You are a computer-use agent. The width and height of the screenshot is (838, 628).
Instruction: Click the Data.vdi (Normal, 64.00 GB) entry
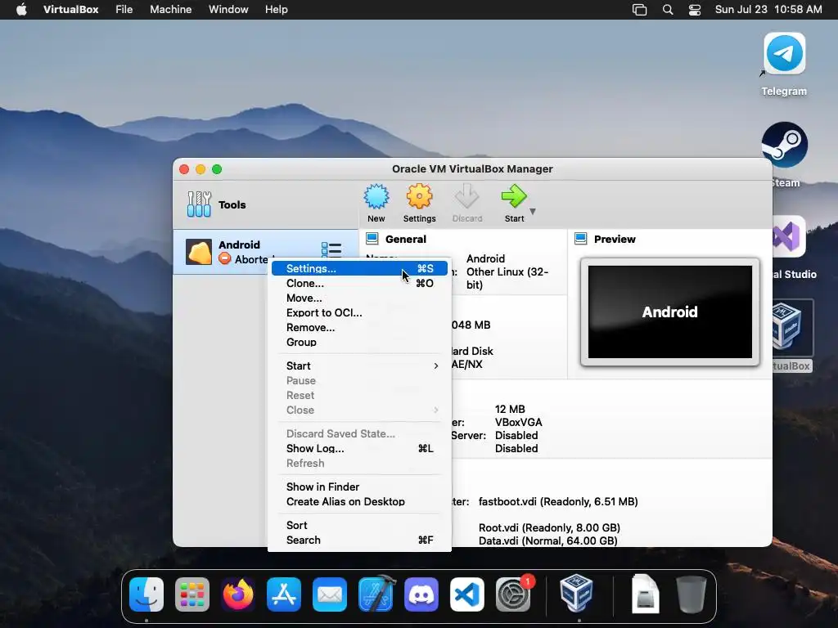point(547,541)
